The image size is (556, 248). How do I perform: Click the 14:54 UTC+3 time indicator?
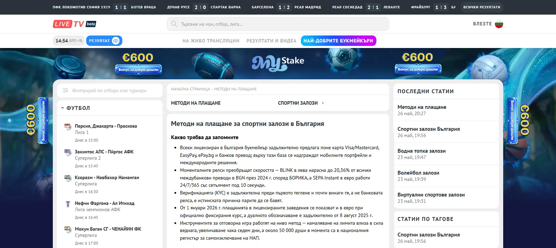[x=68, y=41]
